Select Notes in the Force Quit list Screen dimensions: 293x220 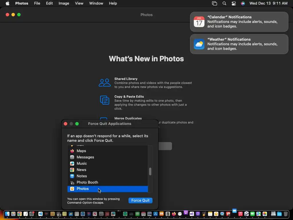108,176
